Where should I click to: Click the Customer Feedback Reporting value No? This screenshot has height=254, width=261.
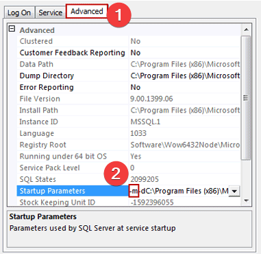136,53
